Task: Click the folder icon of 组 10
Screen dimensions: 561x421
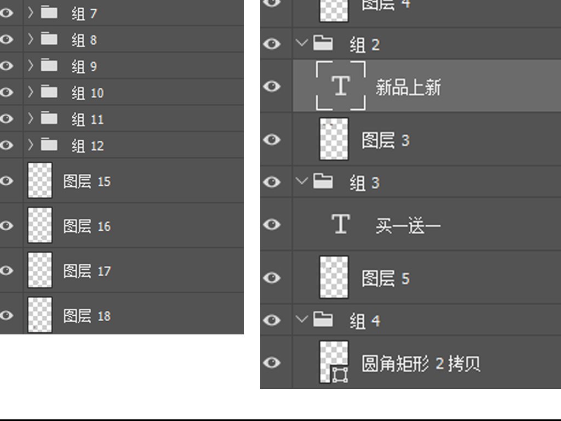Action: pos(49,92)
